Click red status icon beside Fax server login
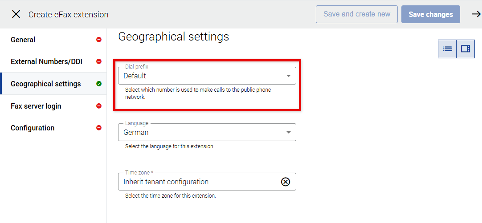The width and height of the screenshot is (482, 223). point(99,106)
